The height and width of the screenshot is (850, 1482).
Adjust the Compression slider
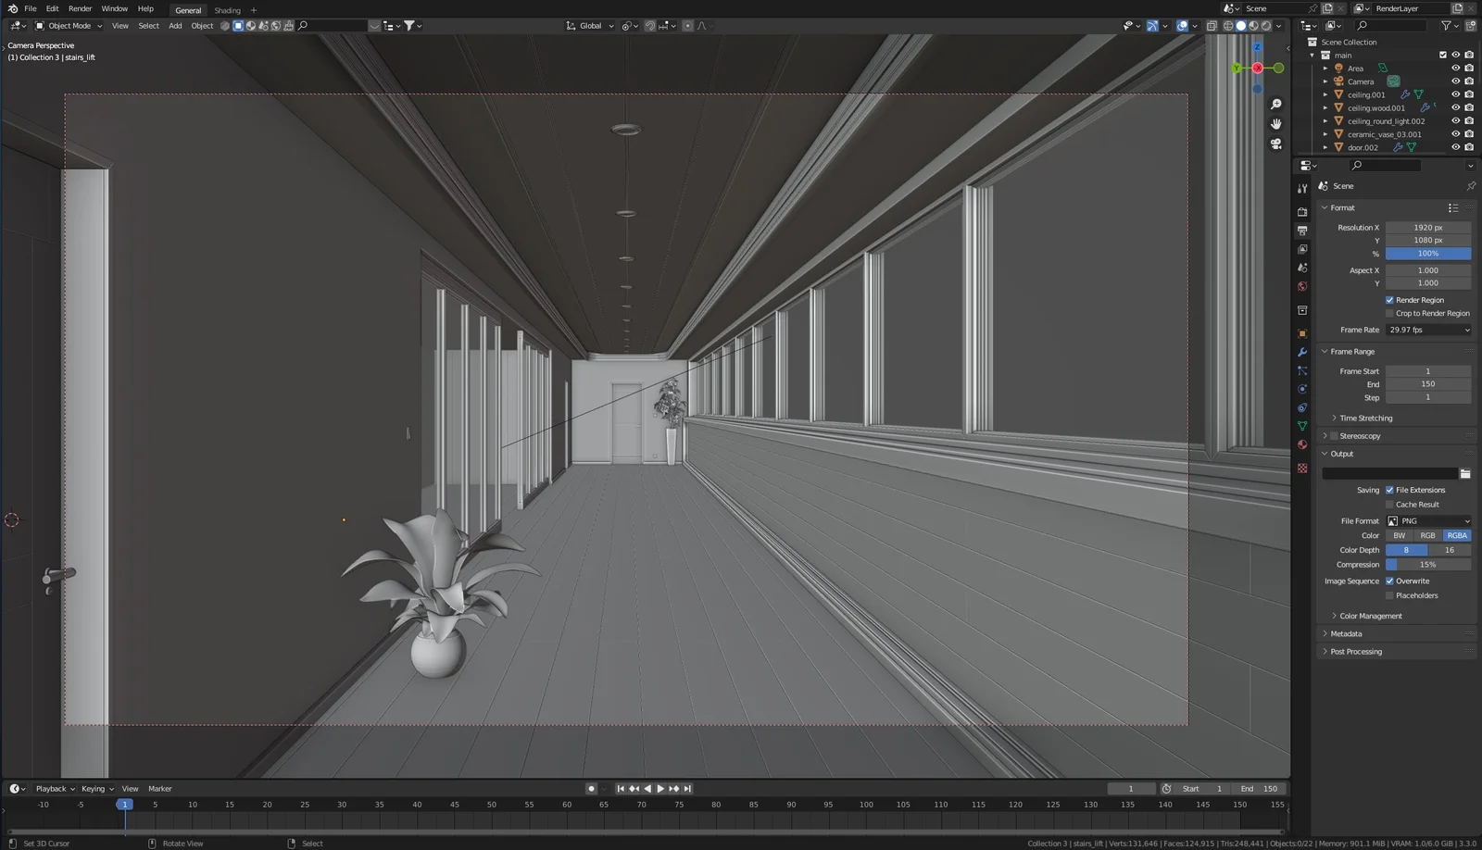(1428, 564)
